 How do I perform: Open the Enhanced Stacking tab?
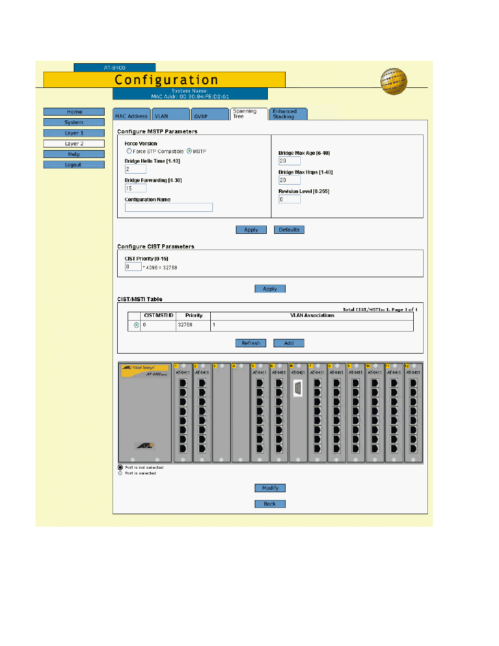coord(288,114)
